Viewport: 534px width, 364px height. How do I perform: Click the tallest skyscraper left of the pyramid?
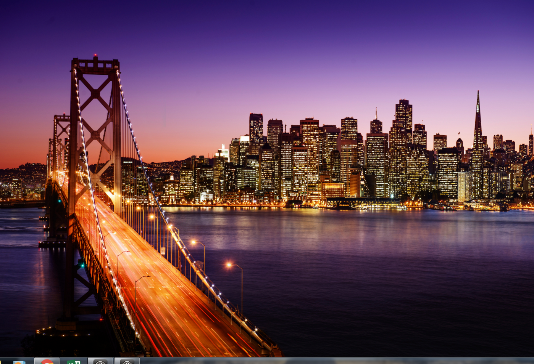point(404,114)
